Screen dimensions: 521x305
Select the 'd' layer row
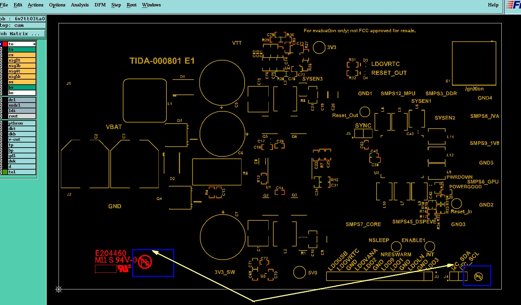coord(22,167)
